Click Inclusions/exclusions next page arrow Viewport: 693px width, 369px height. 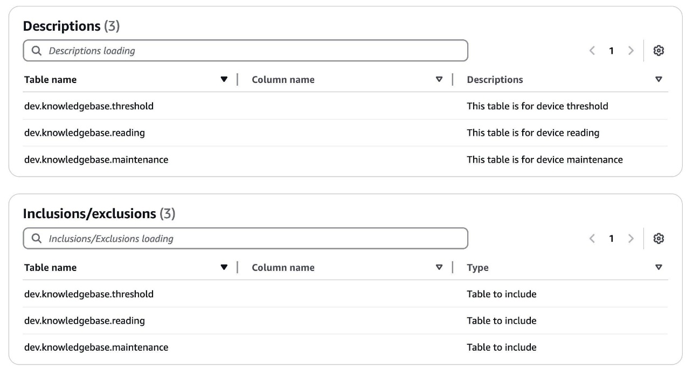(x=630, y=239)
